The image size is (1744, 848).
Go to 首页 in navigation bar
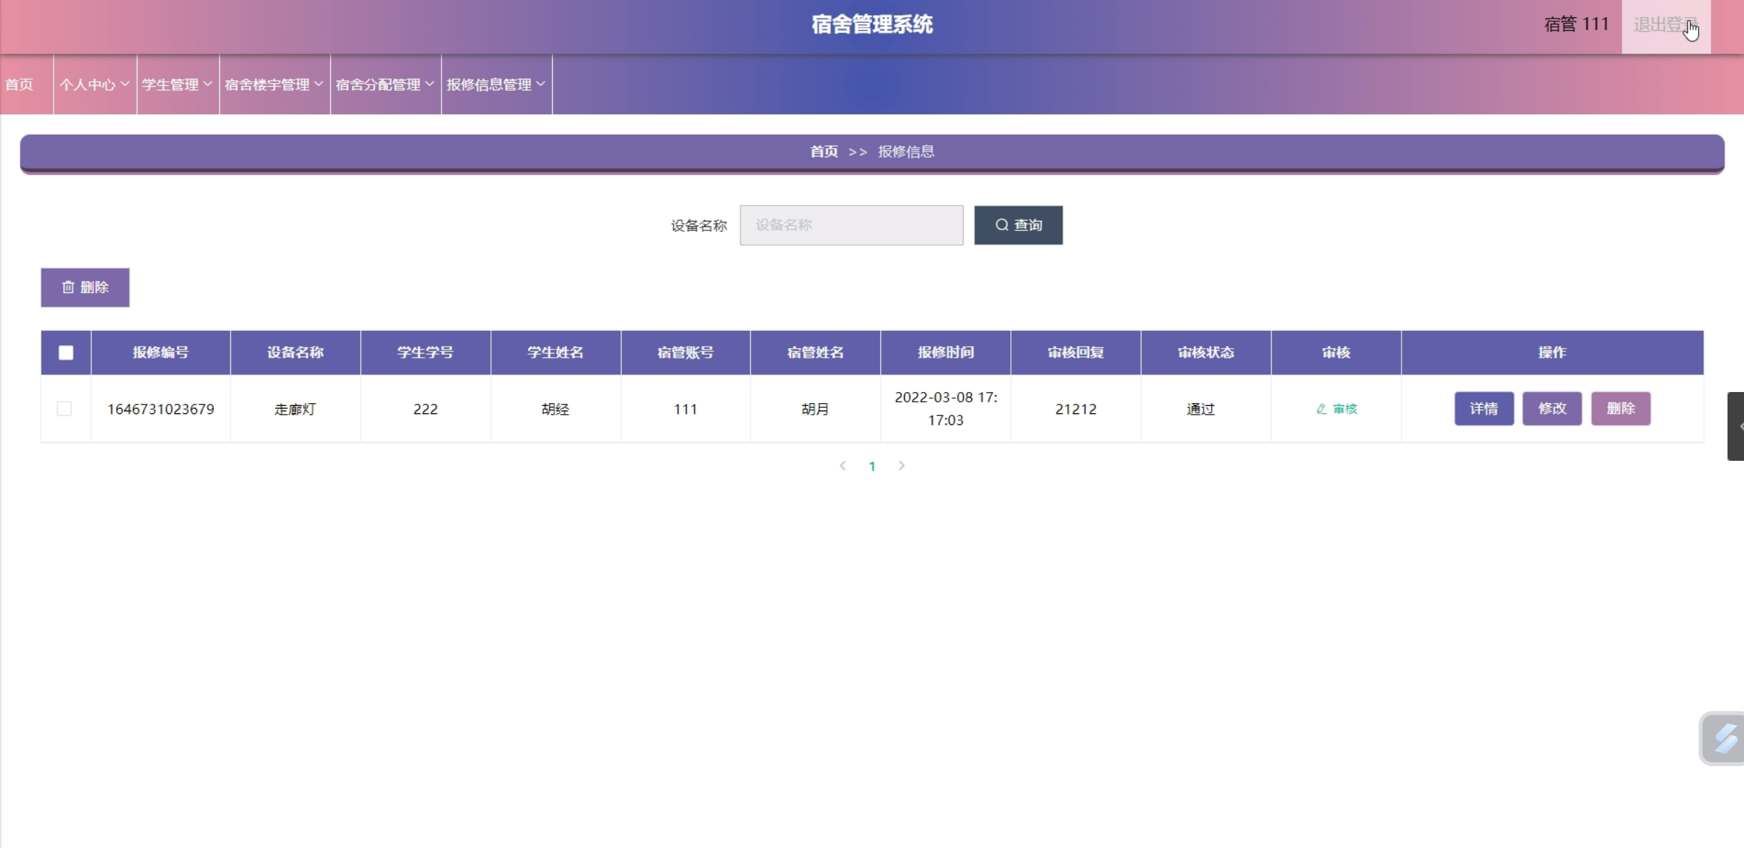(19, 85)
